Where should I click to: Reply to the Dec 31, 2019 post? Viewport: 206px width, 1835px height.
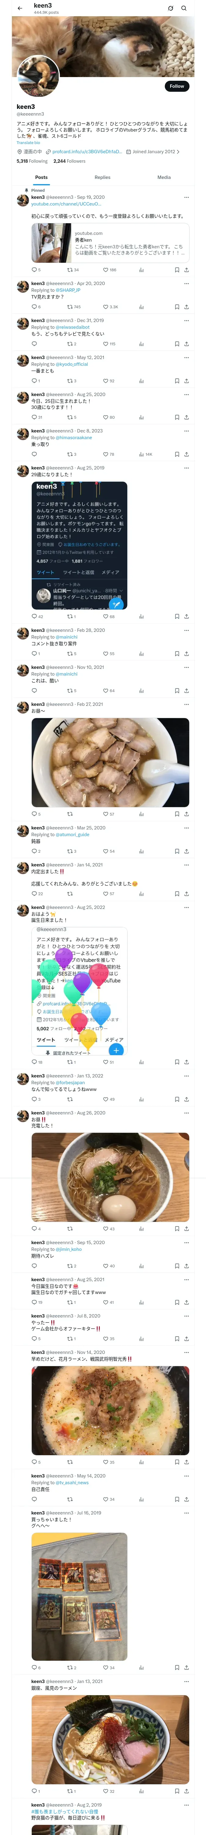(x=34, y=343)
